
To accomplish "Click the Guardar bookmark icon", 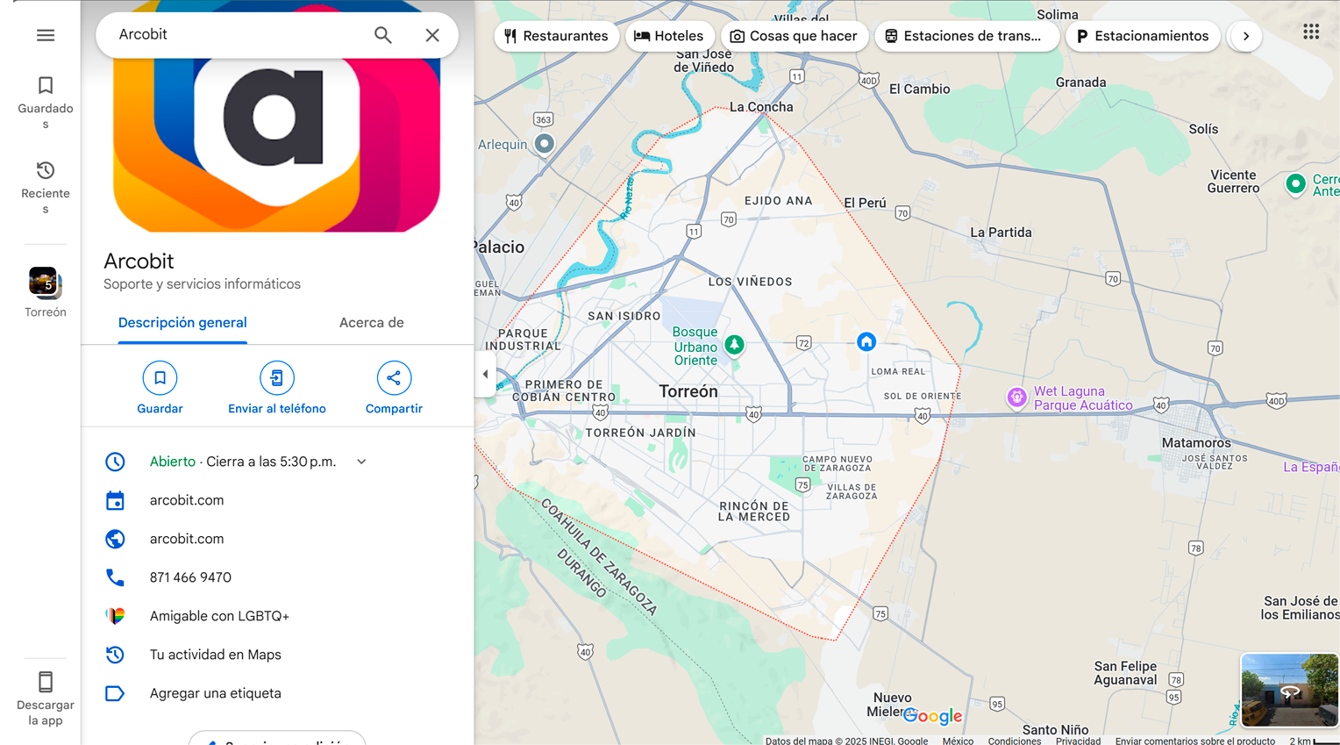I will 160,378.
